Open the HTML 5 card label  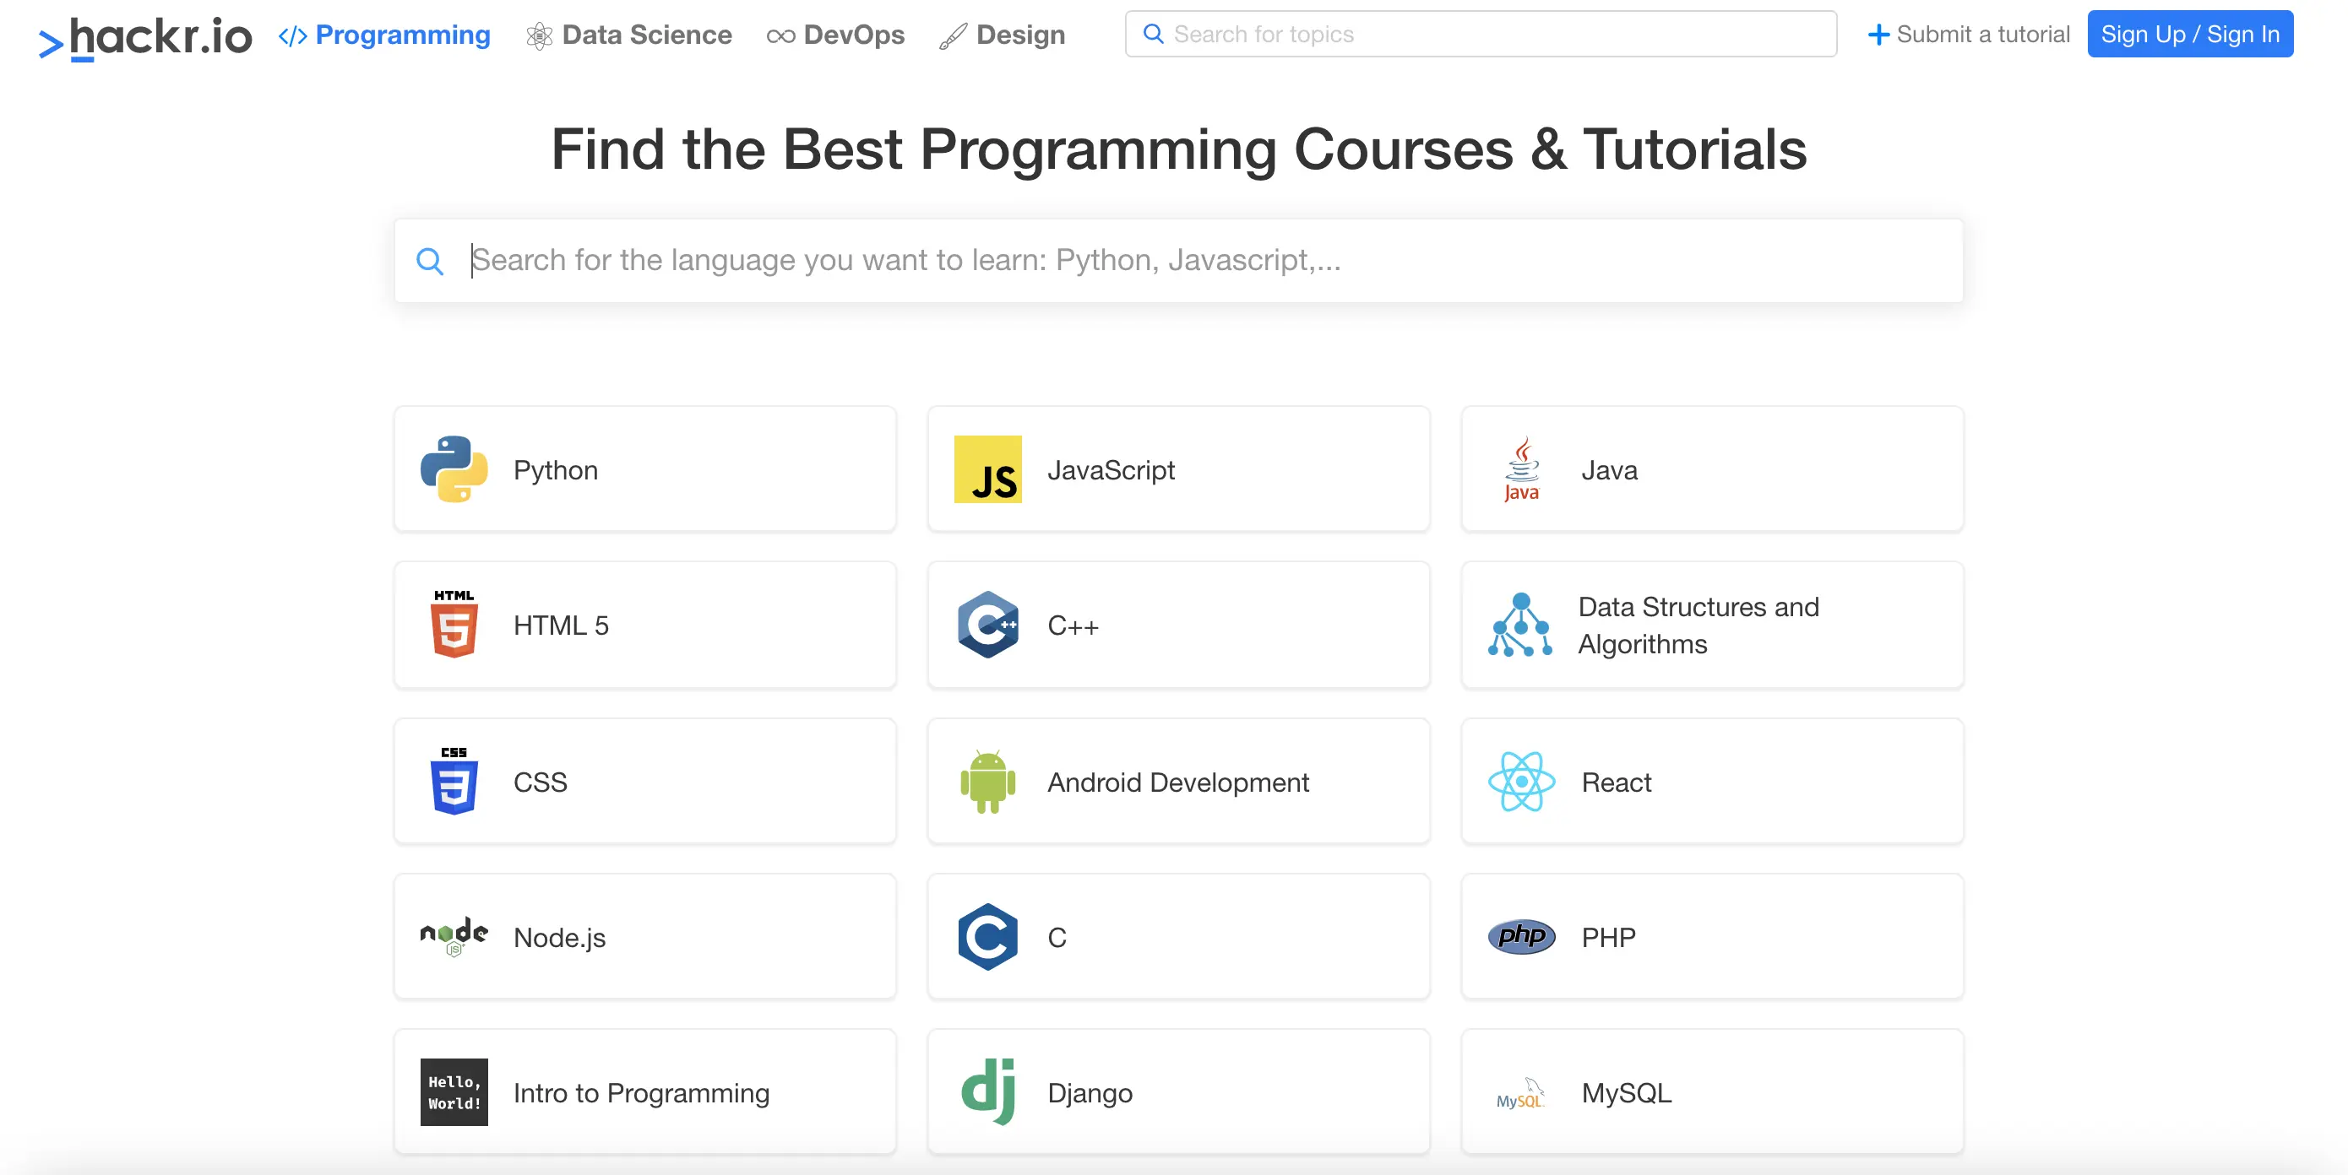pyautogui.click(x=561, y=625)
